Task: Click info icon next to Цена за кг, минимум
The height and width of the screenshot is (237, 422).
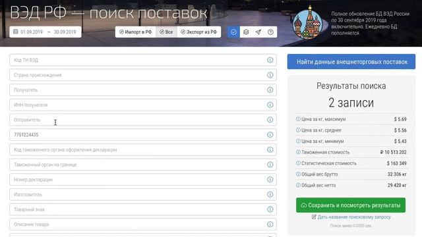Action: point(298,141)
